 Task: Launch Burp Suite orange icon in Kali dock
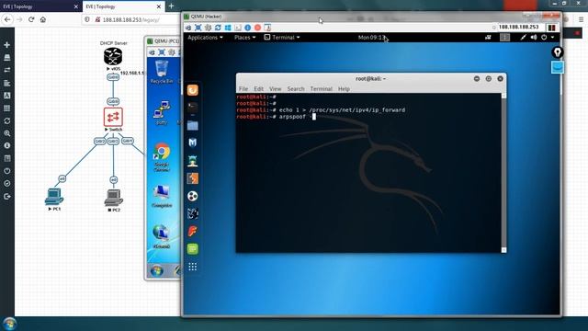[192, 178]
